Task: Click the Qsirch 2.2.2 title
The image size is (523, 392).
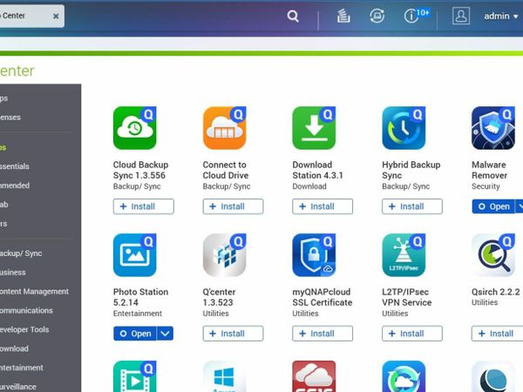Action: (496, 292)
